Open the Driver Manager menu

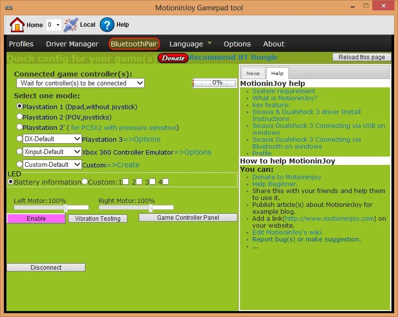coord(72,44)
